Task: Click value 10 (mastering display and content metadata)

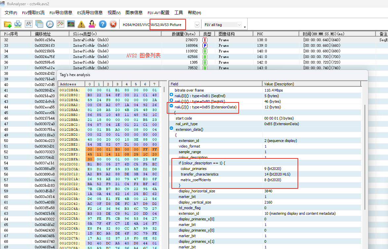Action: click(x=300, y=213)
